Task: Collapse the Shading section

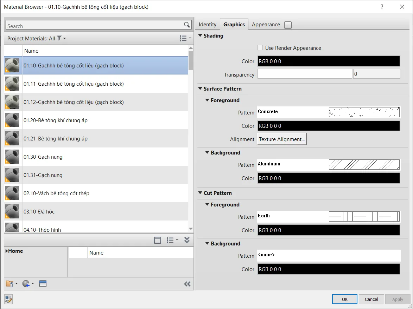Action: click(200, 35)
